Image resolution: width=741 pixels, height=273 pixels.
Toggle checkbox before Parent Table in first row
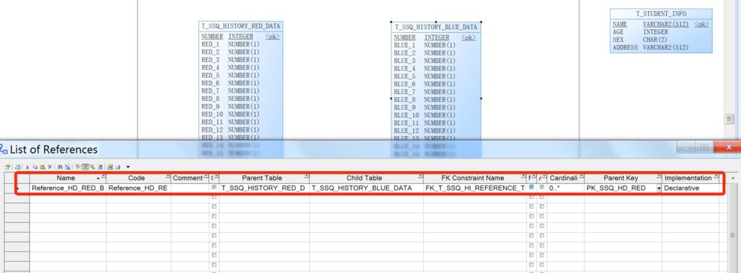coord(214,188)
